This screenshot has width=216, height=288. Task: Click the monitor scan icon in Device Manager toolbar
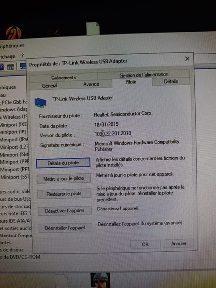click(x=23, y=66)
